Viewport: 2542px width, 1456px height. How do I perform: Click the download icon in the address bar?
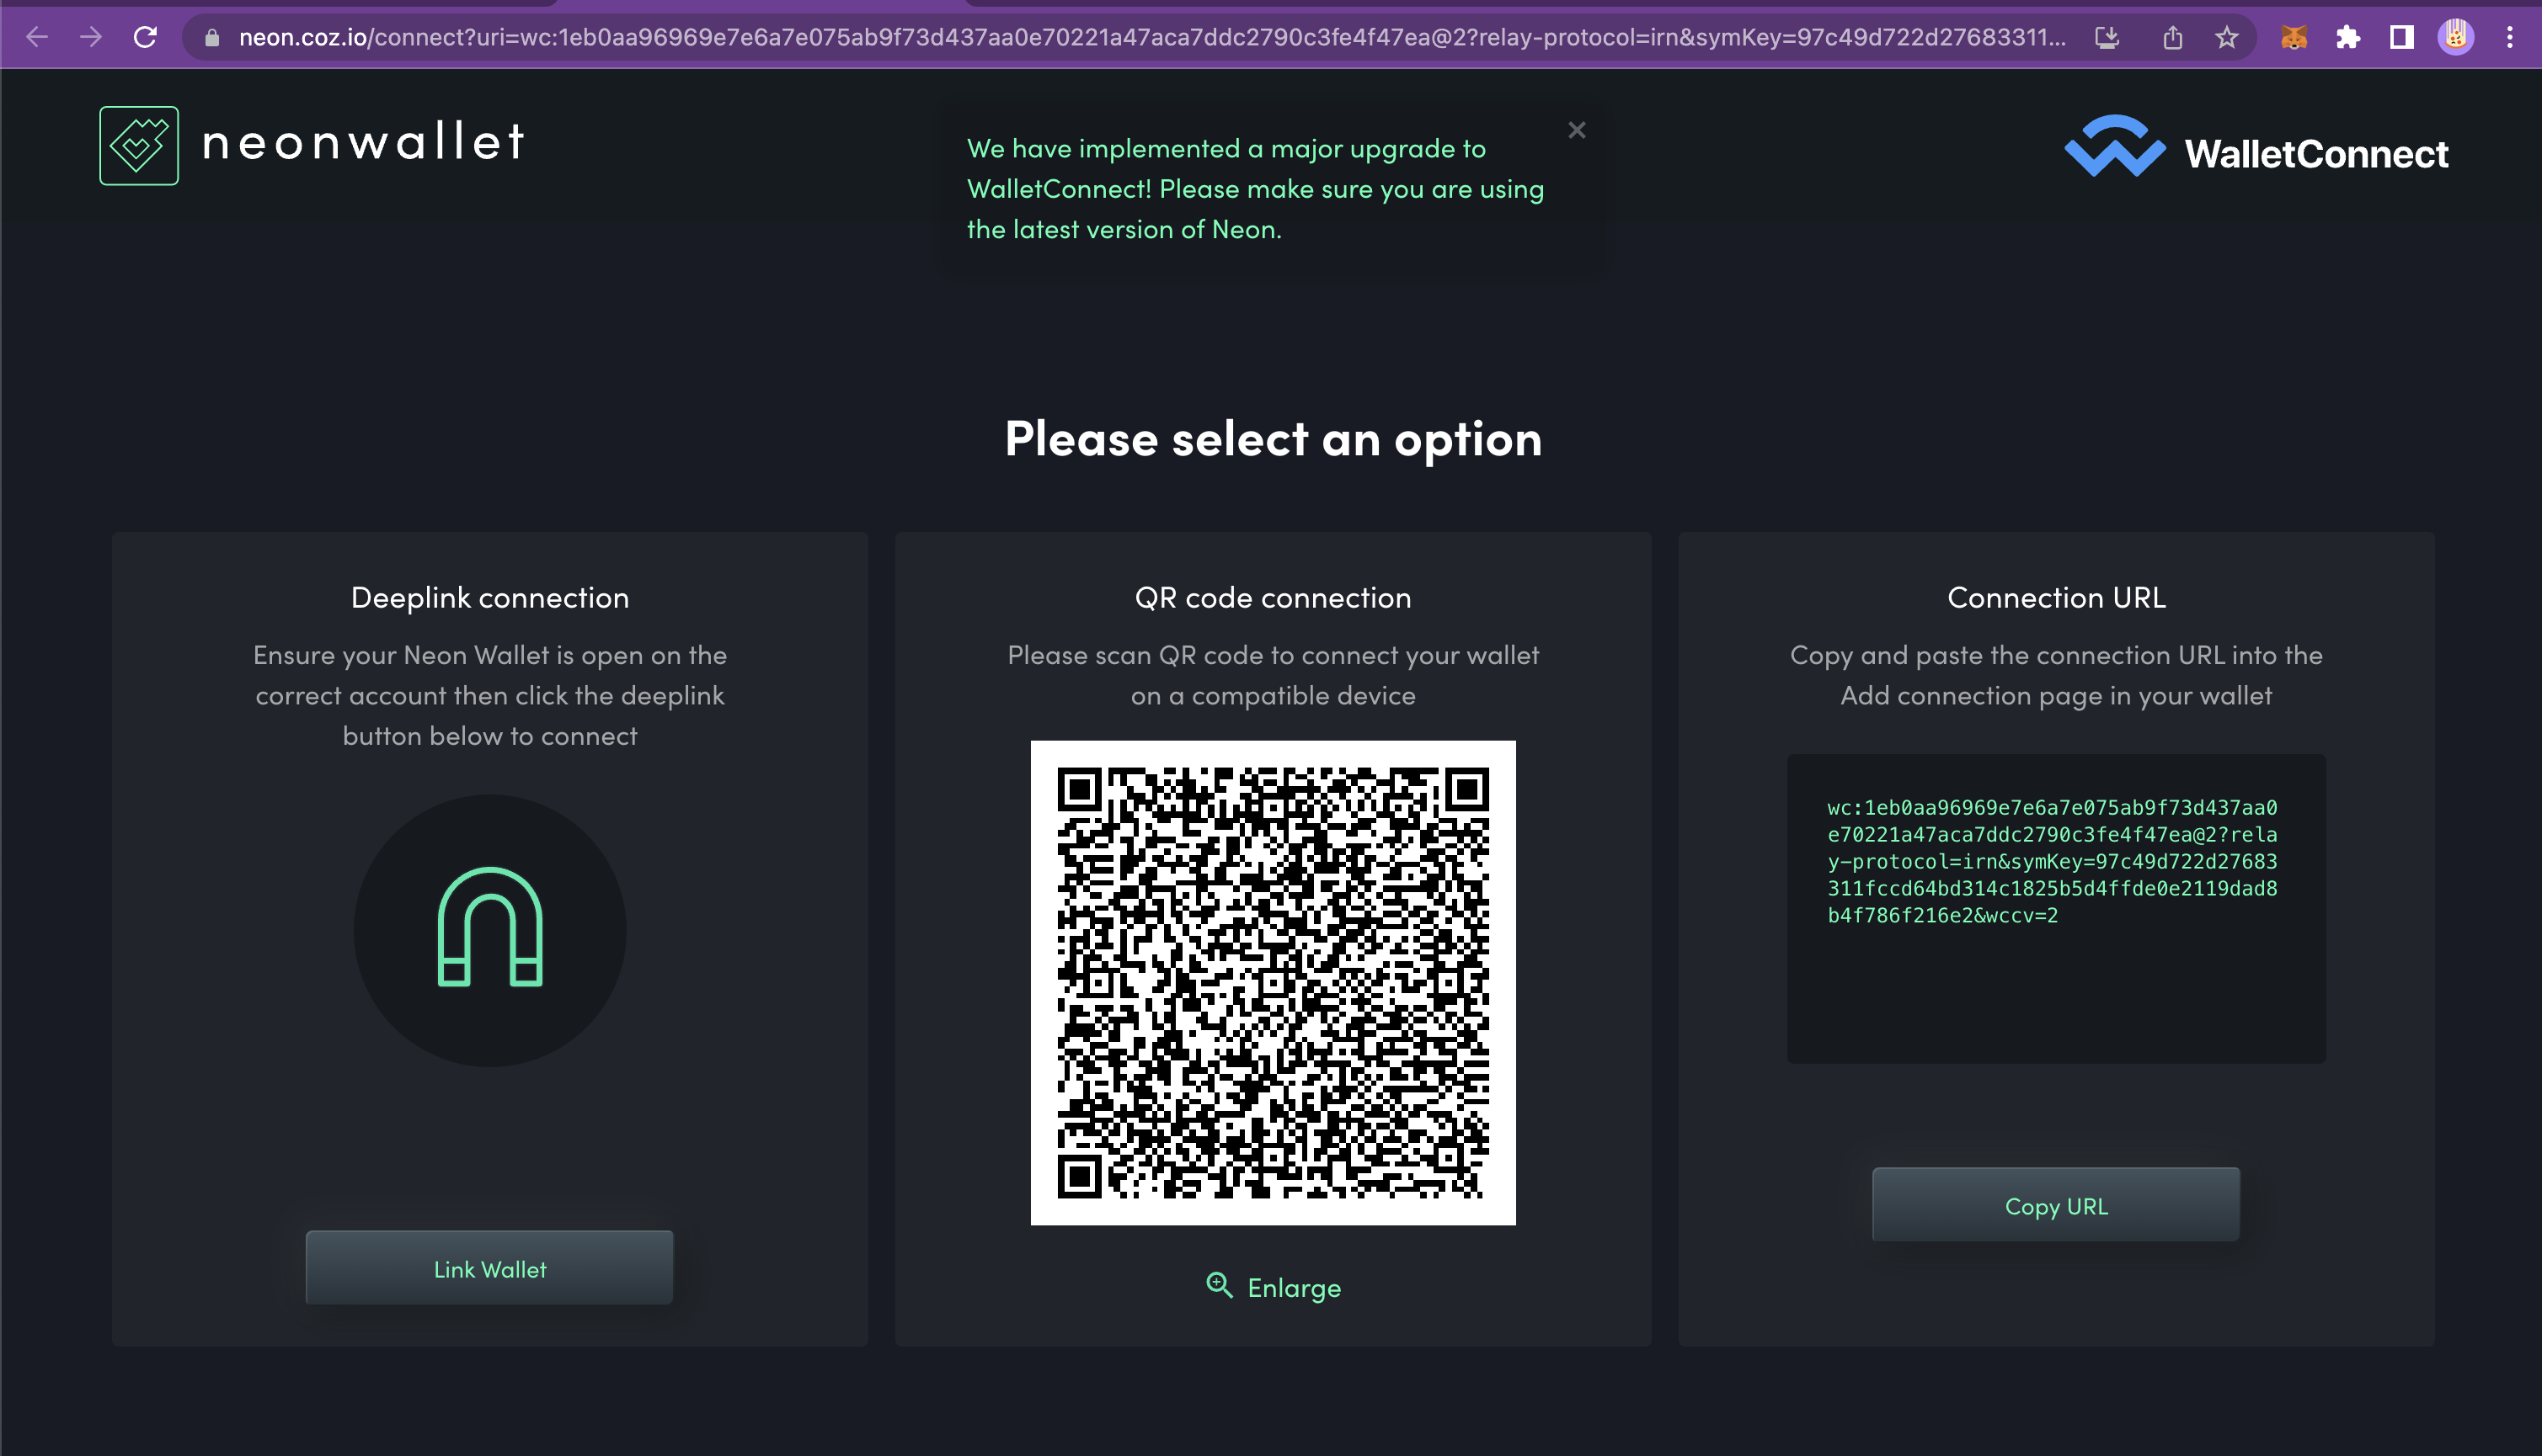click(x=2107, y=37)
